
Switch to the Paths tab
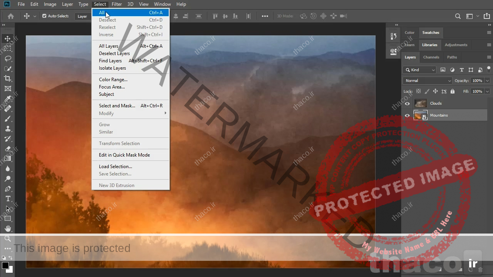(452, 57)
